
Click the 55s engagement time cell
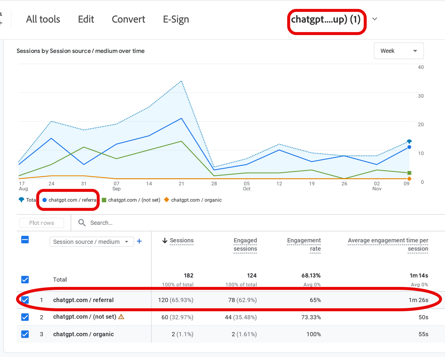(x=423, y=334)
